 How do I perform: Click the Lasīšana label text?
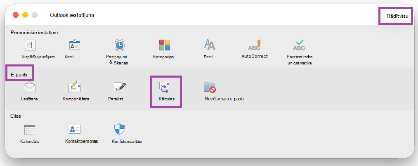point(30,99)
